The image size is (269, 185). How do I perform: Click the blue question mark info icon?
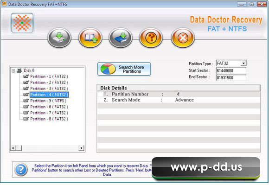click(x=21, y=170)
